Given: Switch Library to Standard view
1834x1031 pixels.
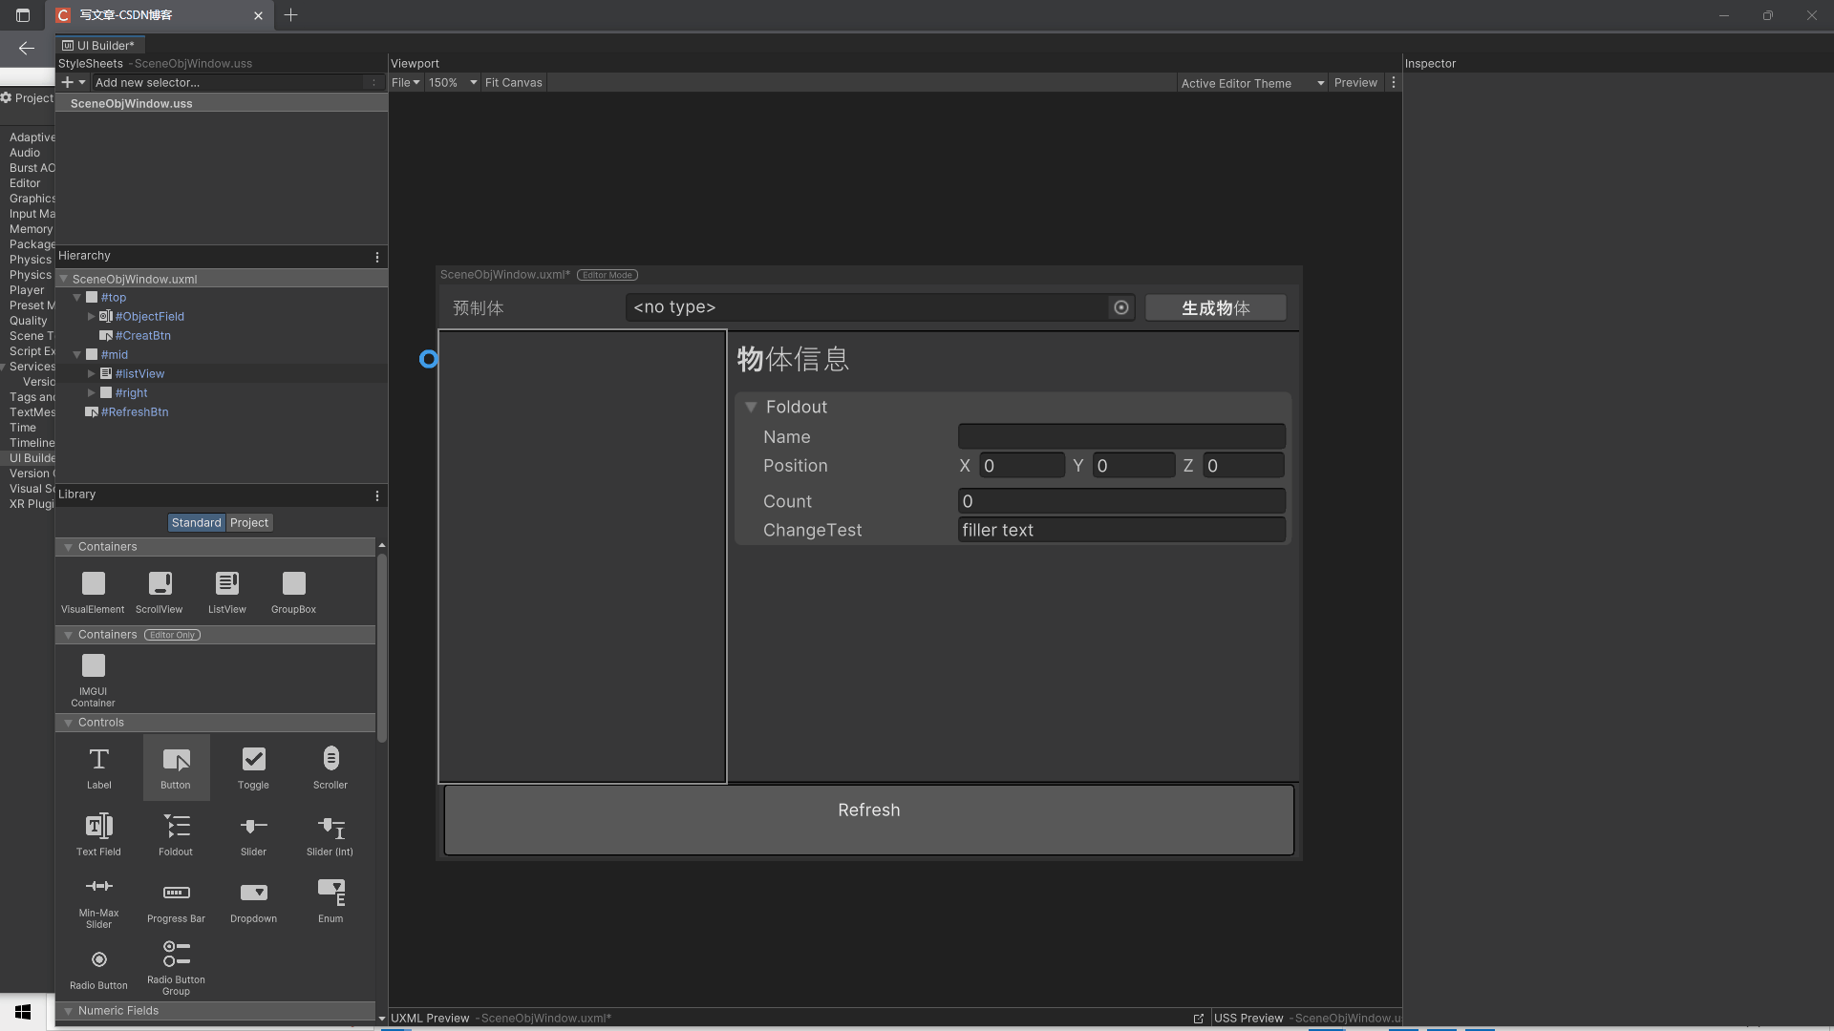Looking at the screenshot, I should click(x=196, y=523).
